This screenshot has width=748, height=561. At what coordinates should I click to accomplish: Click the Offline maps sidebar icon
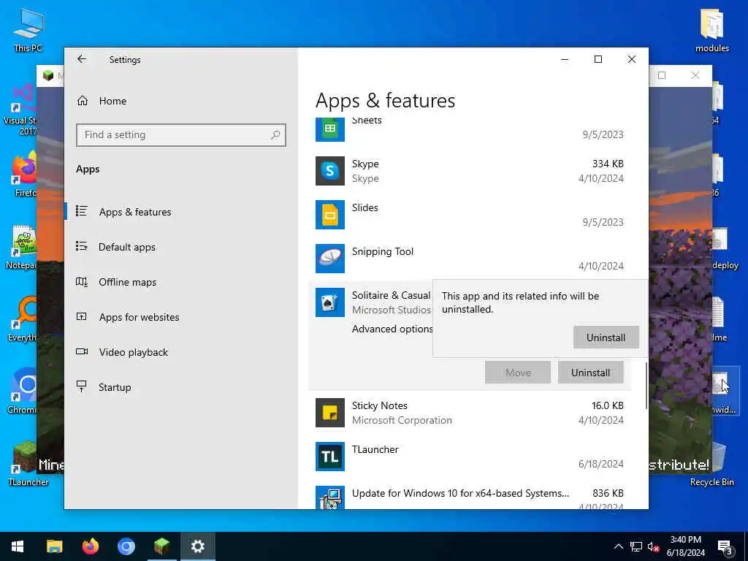[82, 282]
